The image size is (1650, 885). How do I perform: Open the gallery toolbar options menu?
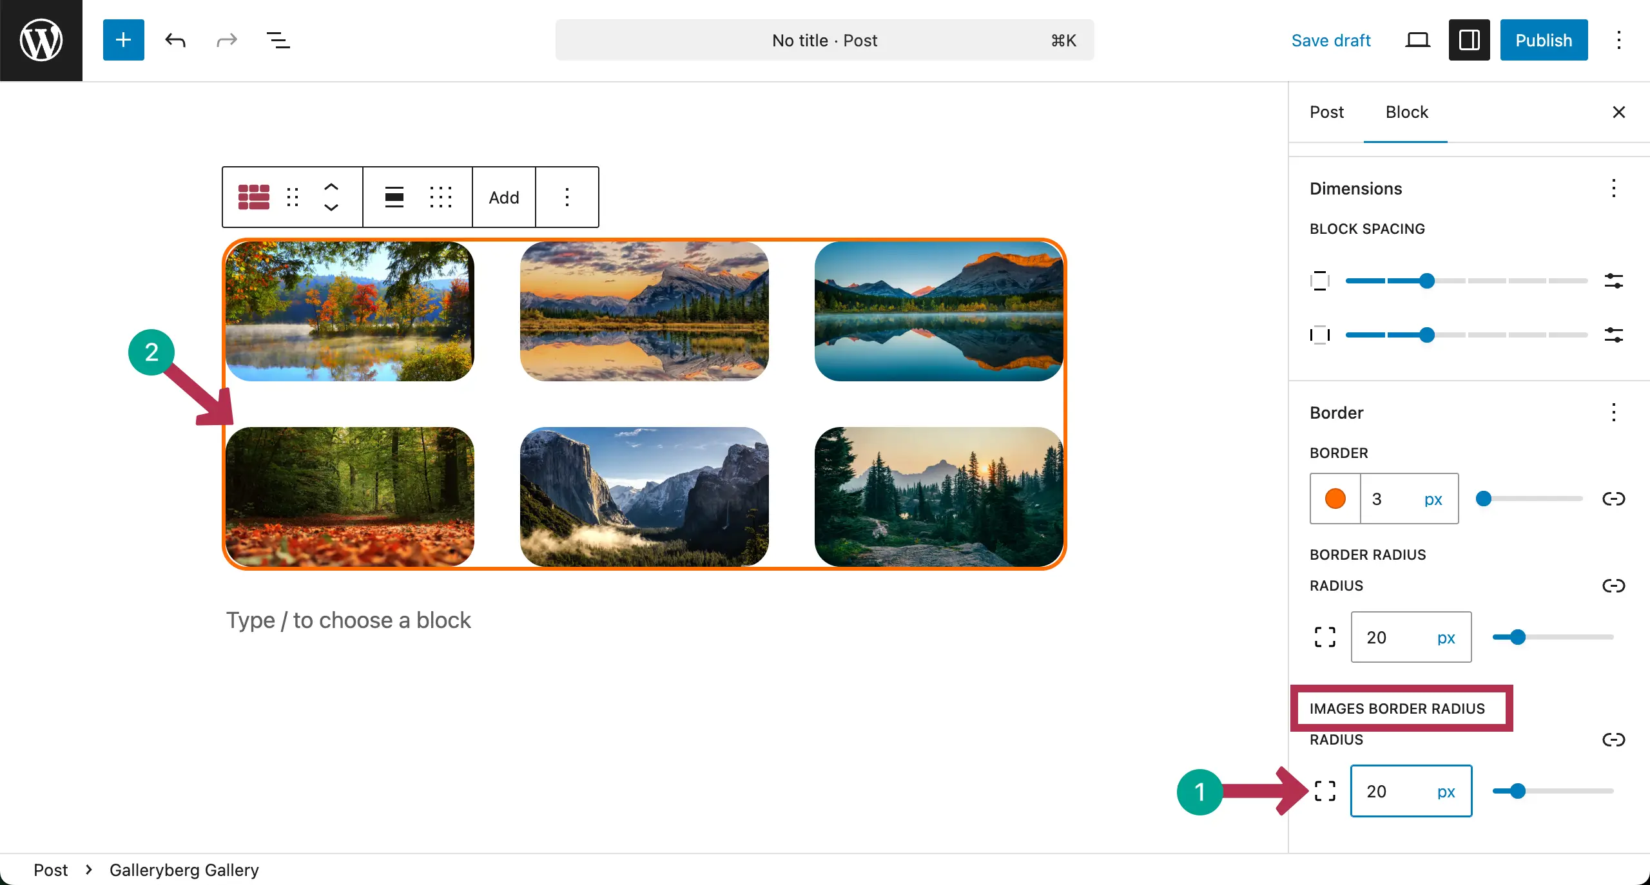pyautogui.click(x=567, y=197)
